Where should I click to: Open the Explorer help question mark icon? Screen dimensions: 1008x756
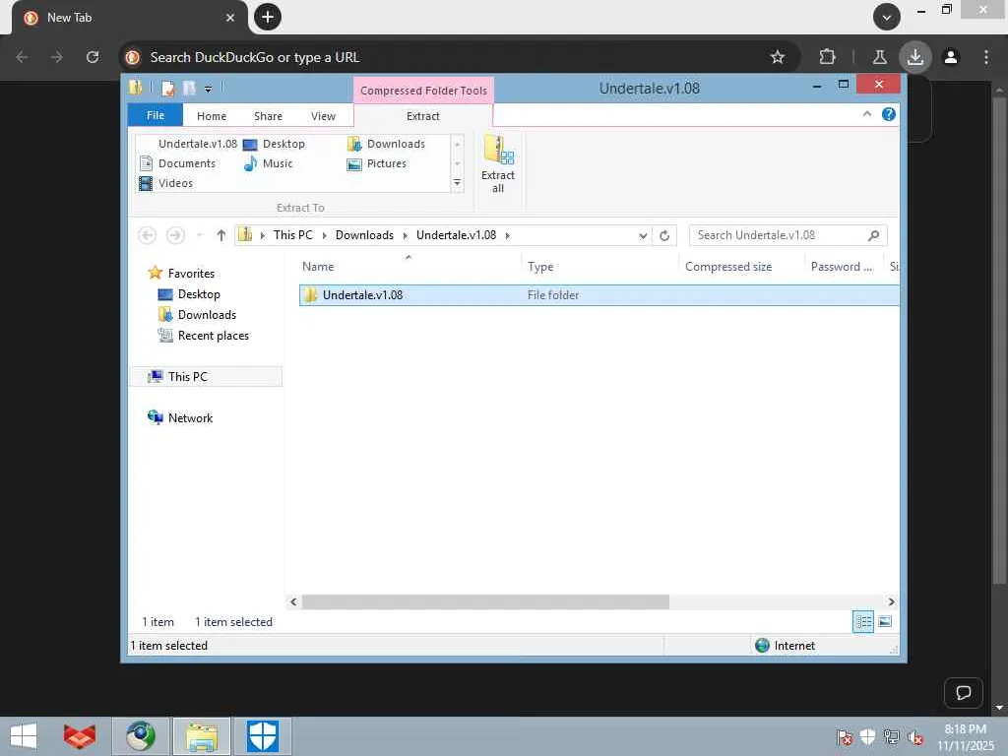(889, 114)
